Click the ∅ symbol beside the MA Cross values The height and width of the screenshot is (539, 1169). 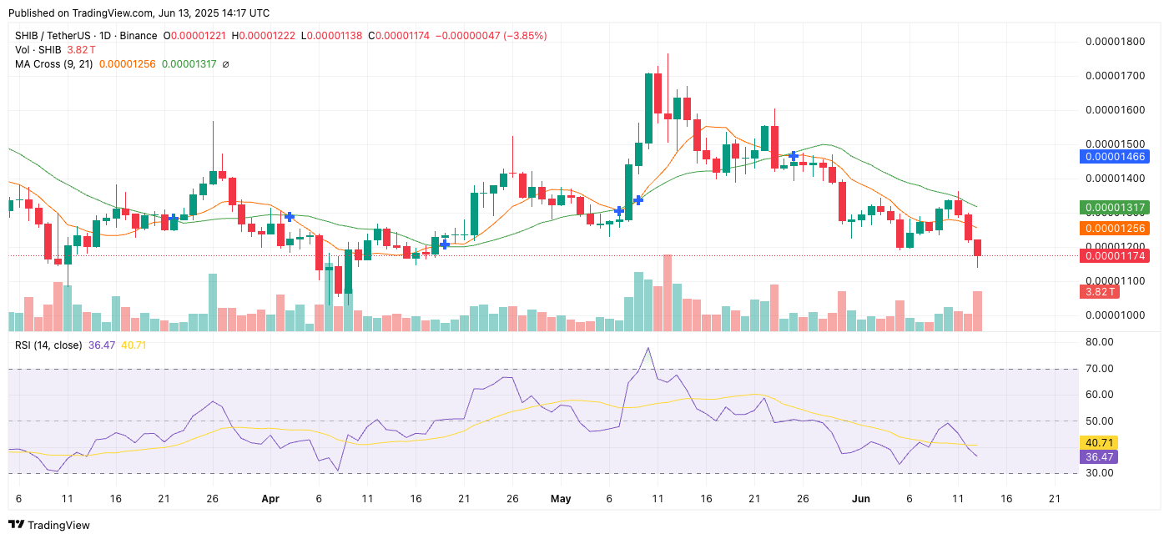click(x=225, y=64)
